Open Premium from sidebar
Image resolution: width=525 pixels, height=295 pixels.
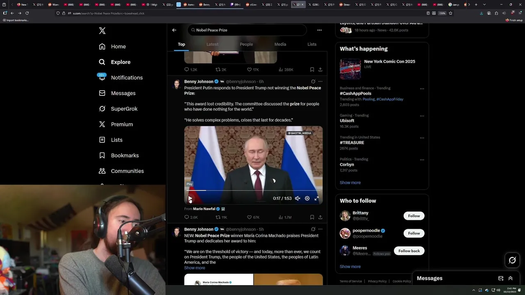(116, 124)
